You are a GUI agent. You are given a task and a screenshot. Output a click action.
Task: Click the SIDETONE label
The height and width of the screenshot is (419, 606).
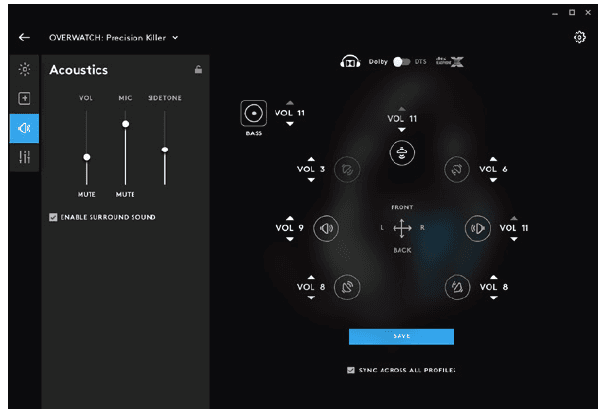[164, 98]
